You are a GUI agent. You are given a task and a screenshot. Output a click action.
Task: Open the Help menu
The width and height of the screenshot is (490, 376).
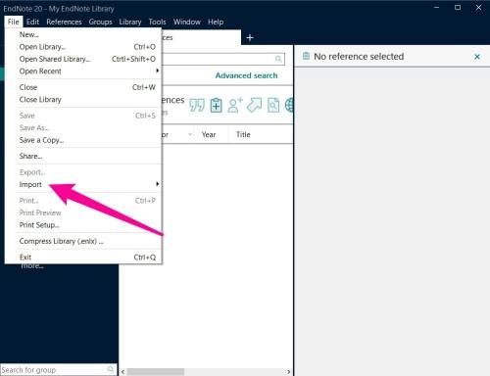point(216,22)
